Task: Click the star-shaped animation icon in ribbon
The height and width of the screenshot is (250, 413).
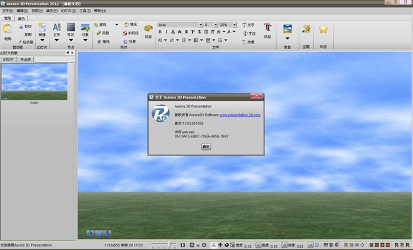Action: tap(324, 29)
